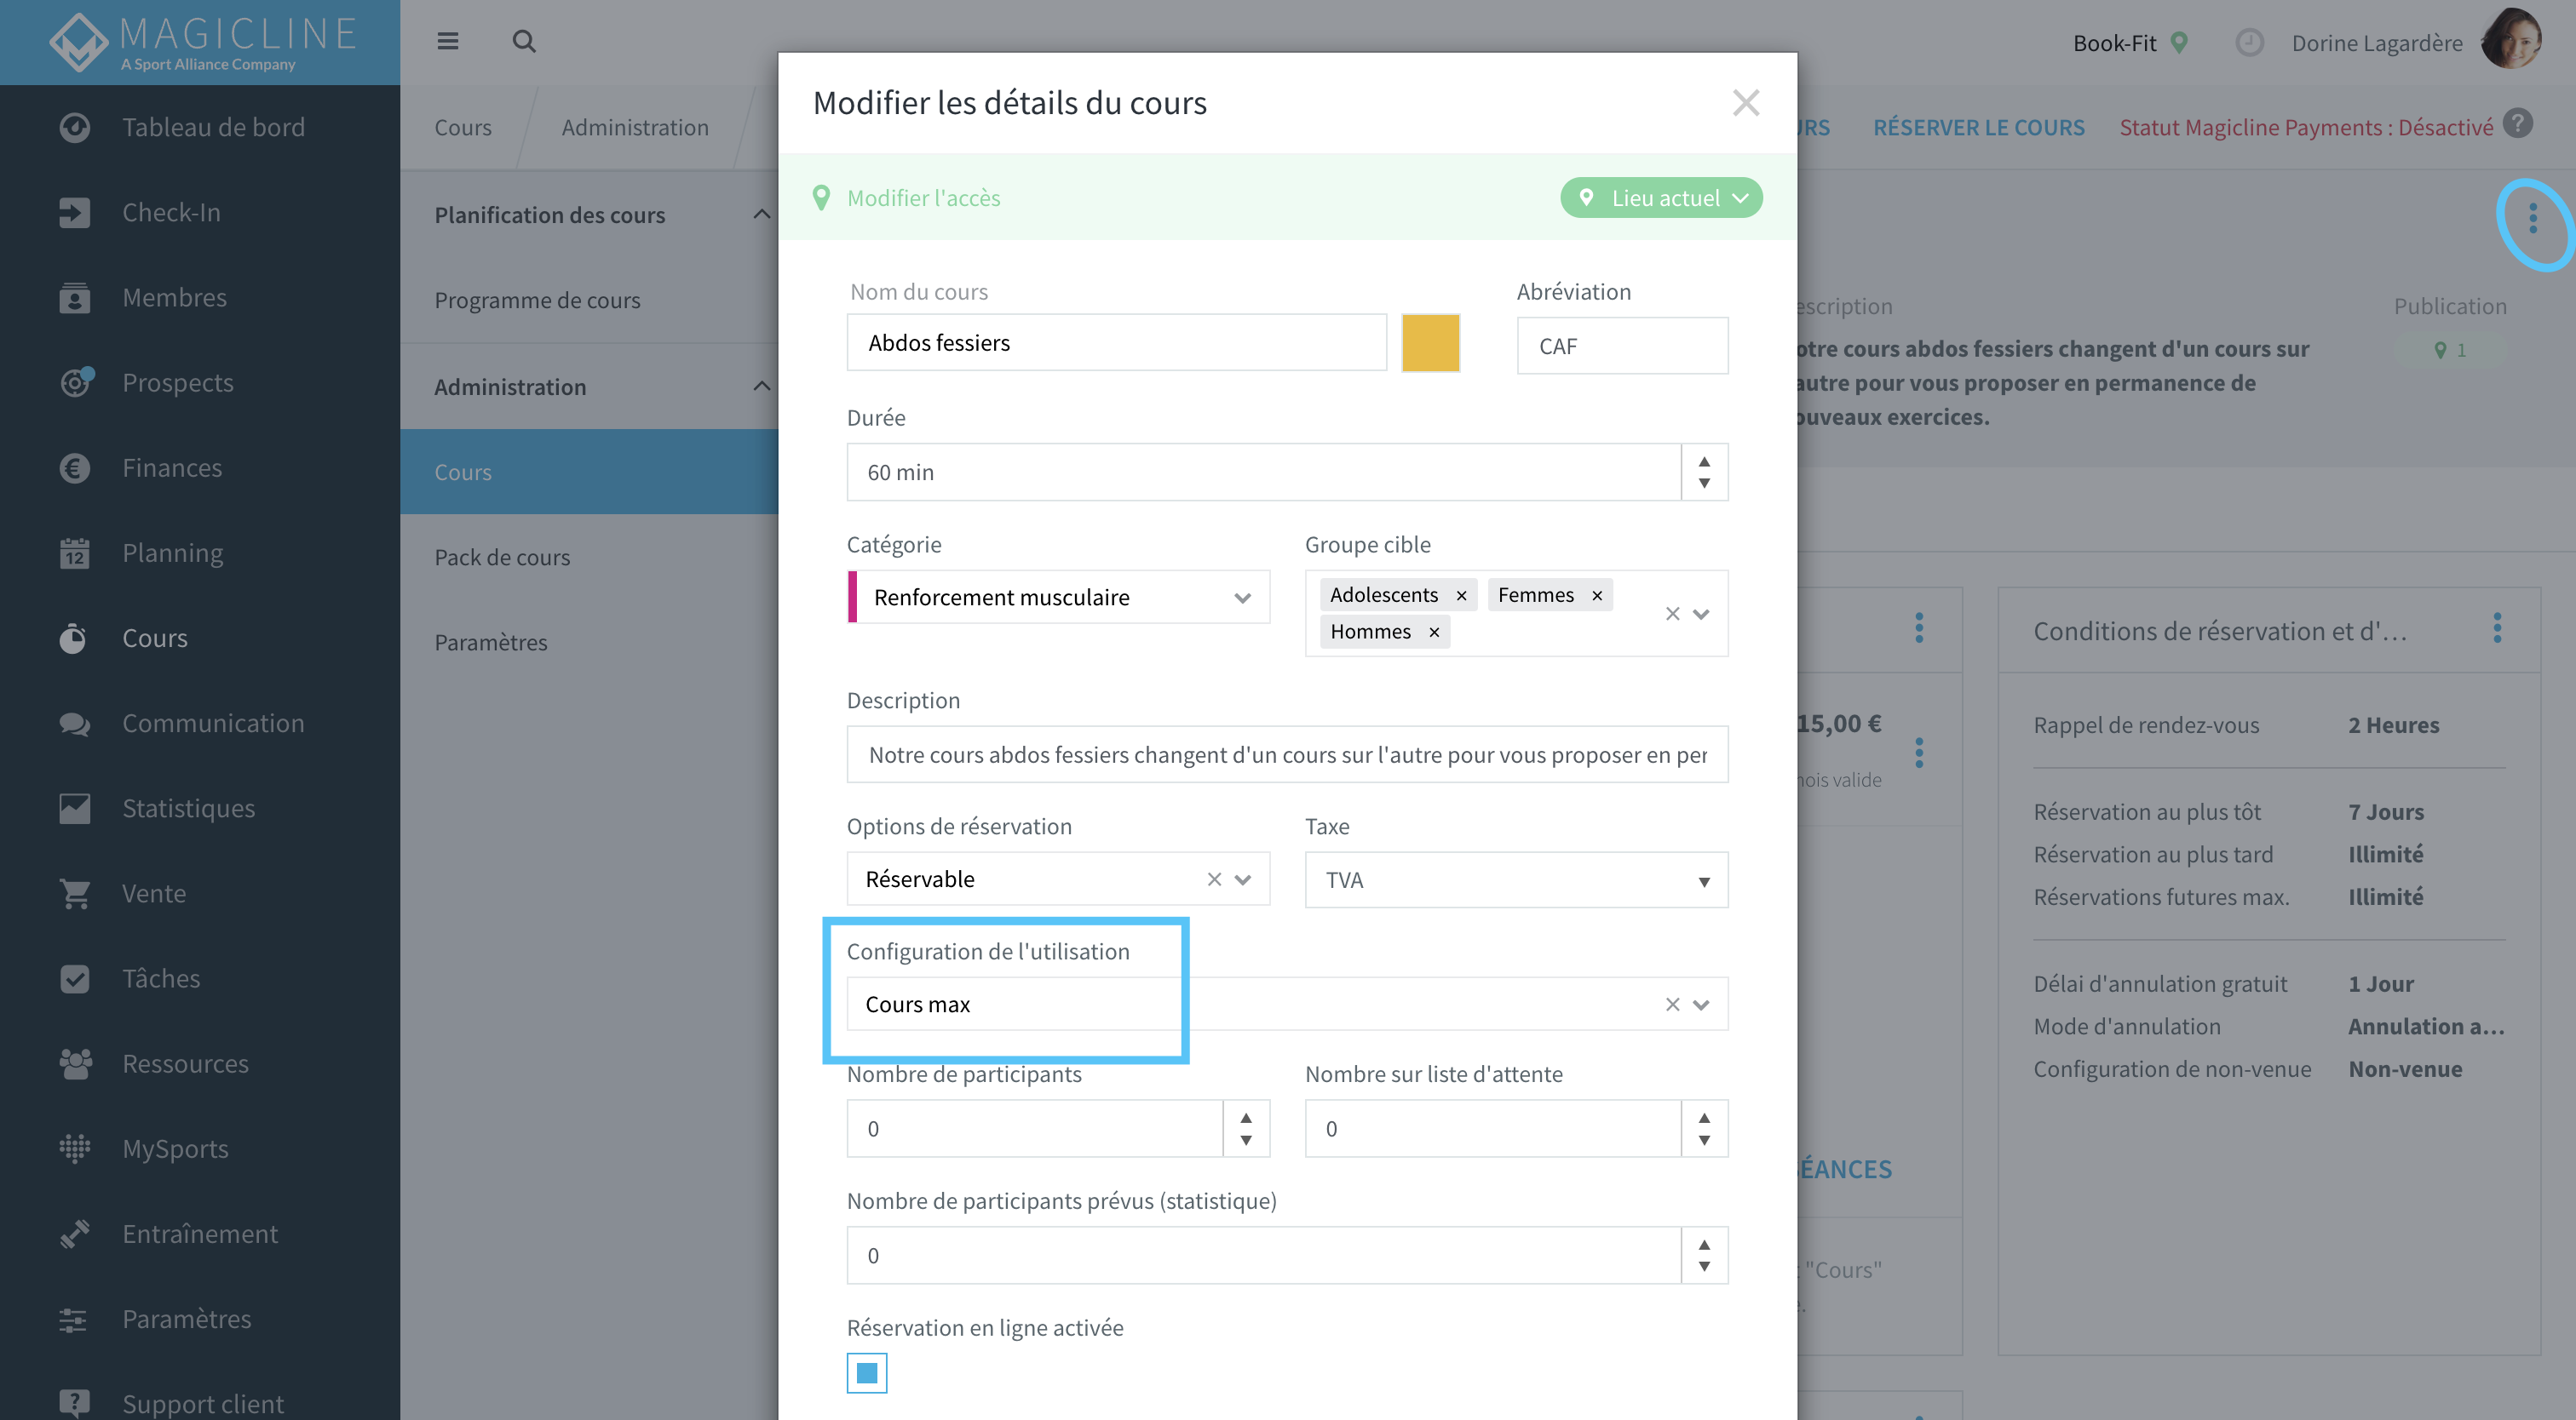Screen dimensions: 2576x1420
Task: Click the RÉSERVER LE COURS link
Action: click(x=1979, y=127)
